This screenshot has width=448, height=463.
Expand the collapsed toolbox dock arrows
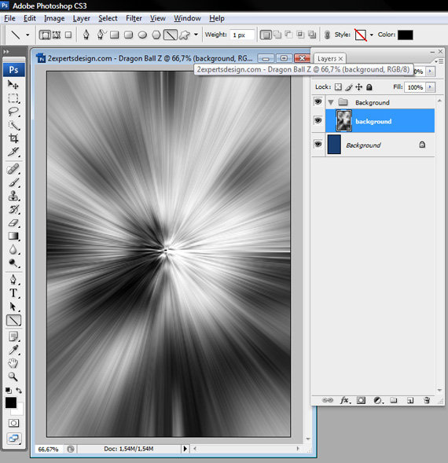[6, 52]
